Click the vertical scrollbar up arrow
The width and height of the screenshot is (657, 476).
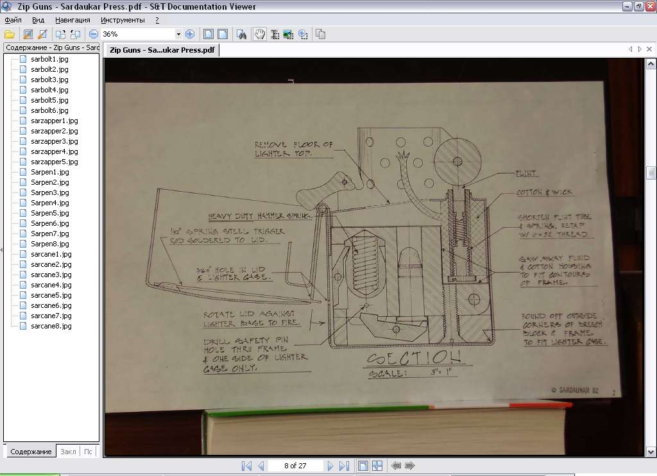pos(651,64)
